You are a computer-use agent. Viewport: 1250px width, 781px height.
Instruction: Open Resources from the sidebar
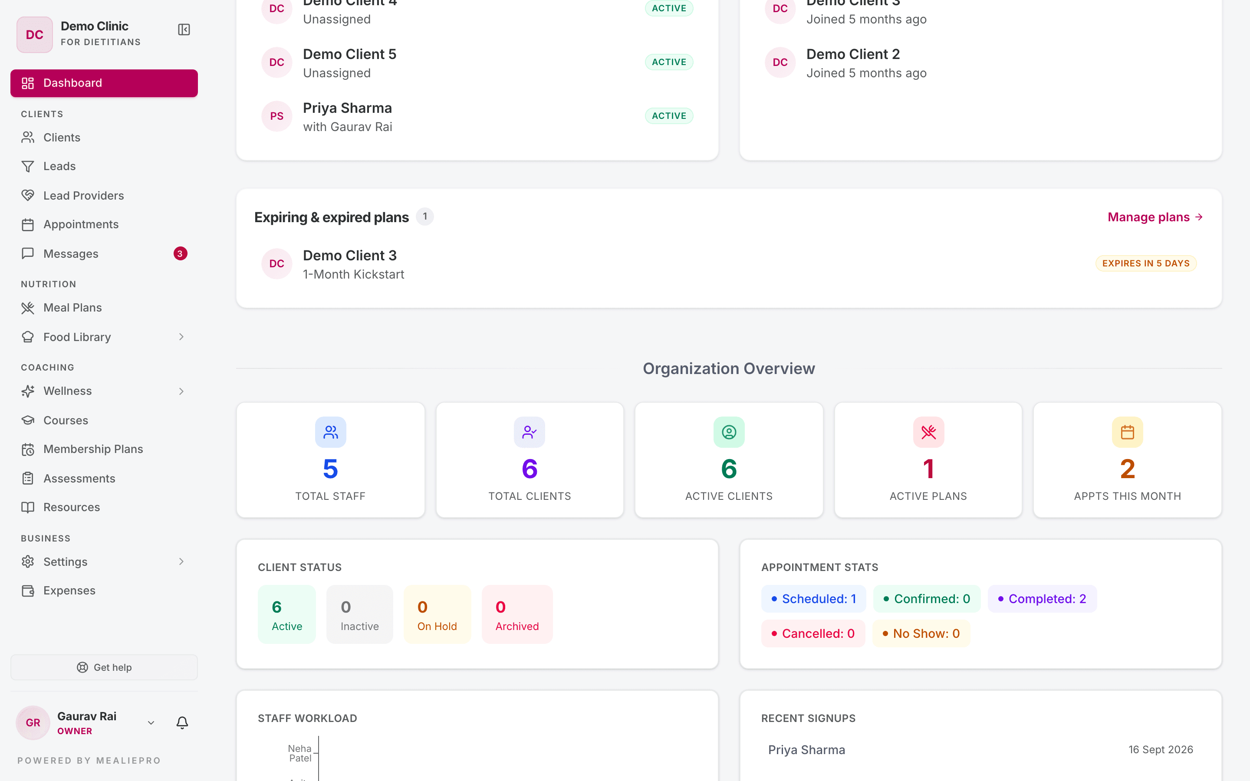(104, 507)
